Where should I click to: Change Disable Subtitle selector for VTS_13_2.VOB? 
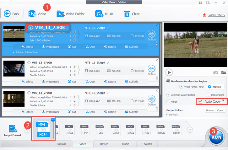71,105
